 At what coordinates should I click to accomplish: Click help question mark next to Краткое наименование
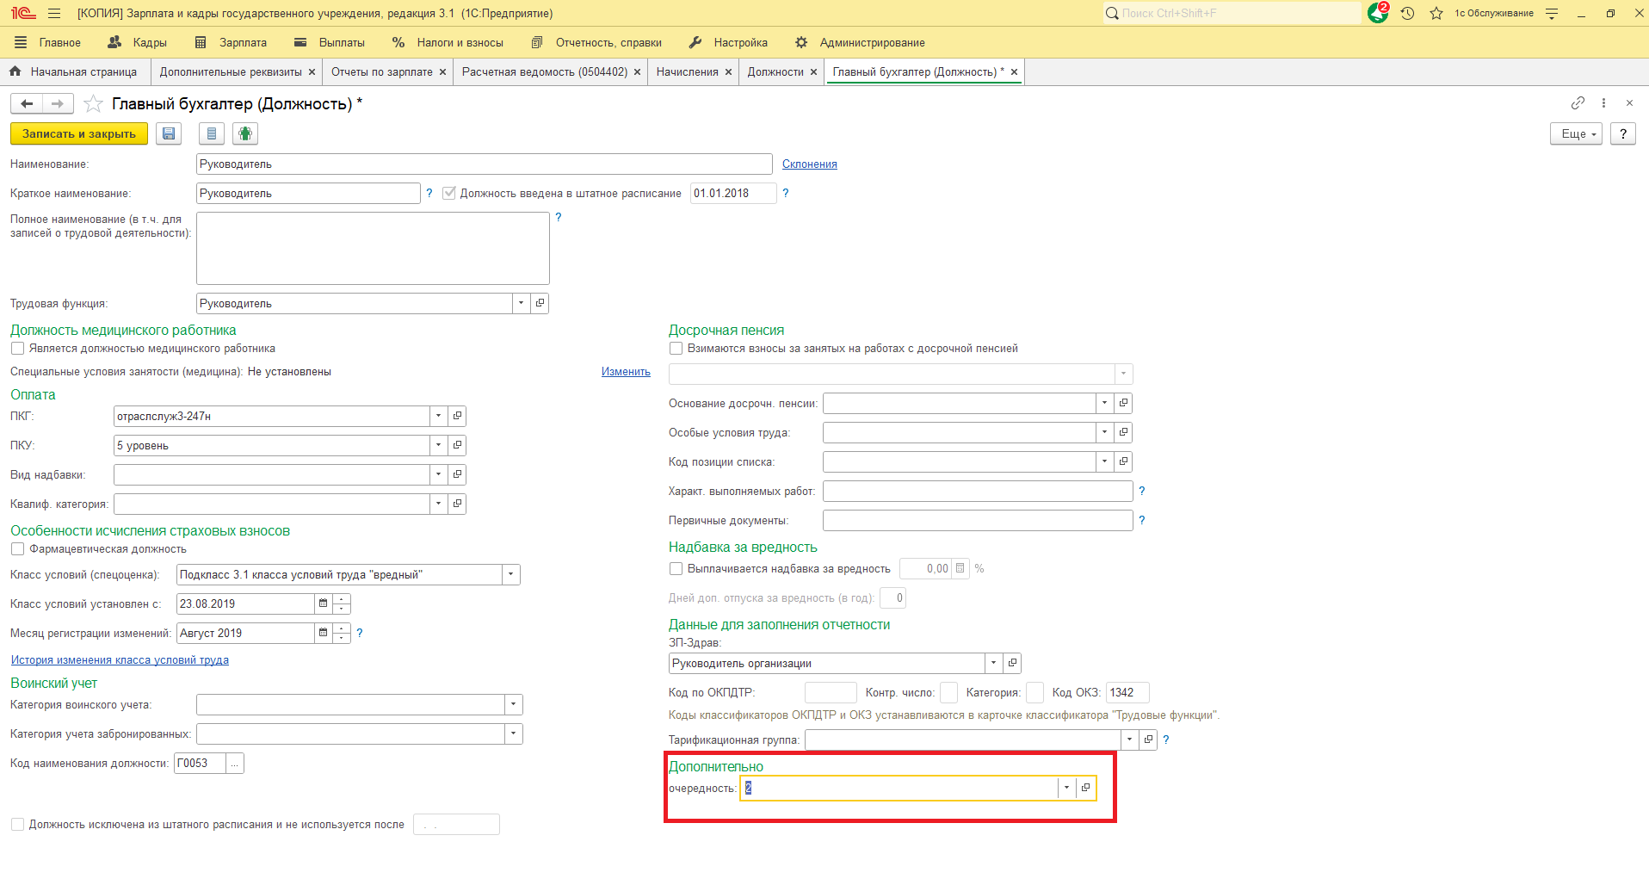click(x=429, y=193)
